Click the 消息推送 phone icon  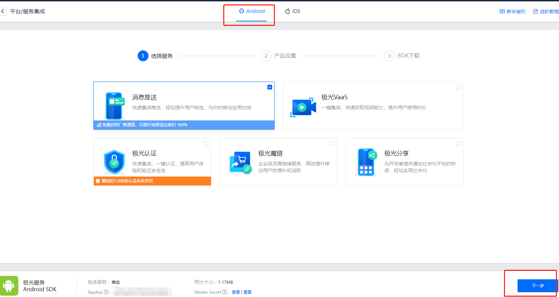pos(115,106)
